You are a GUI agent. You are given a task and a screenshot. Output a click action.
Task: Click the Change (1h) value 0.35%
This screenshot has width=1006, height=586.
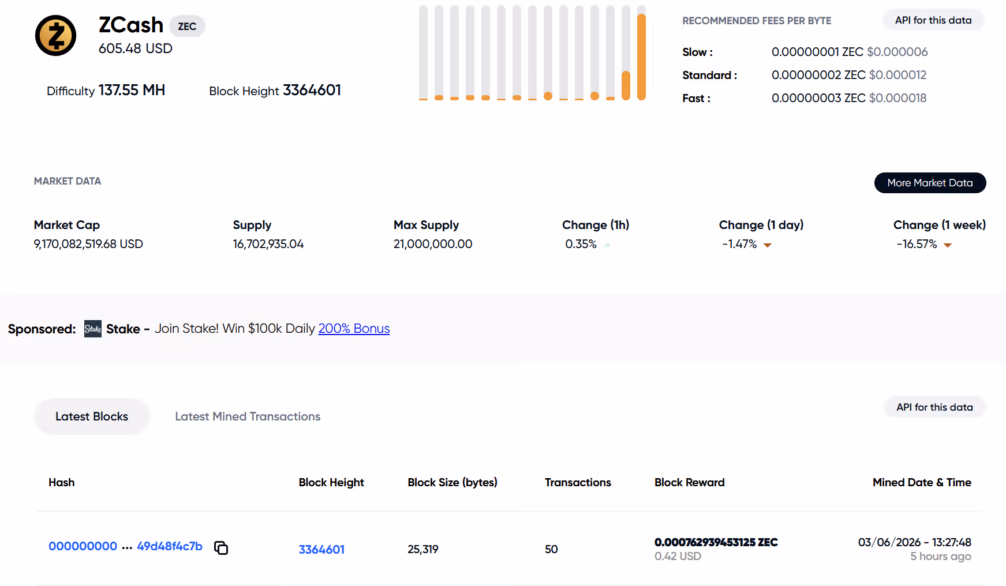(581, 244)
